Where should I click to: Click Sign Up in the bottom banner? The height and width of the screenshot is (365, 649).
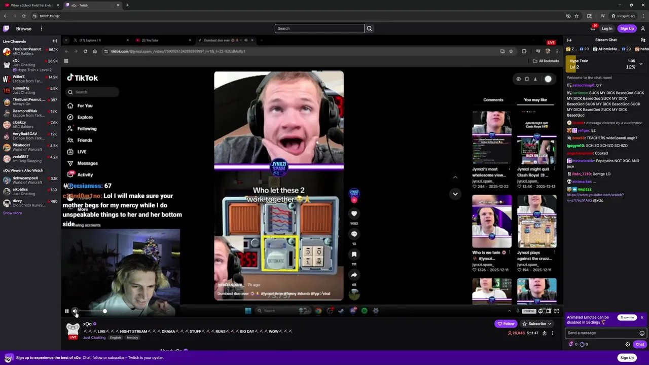[x=627, y=358]
